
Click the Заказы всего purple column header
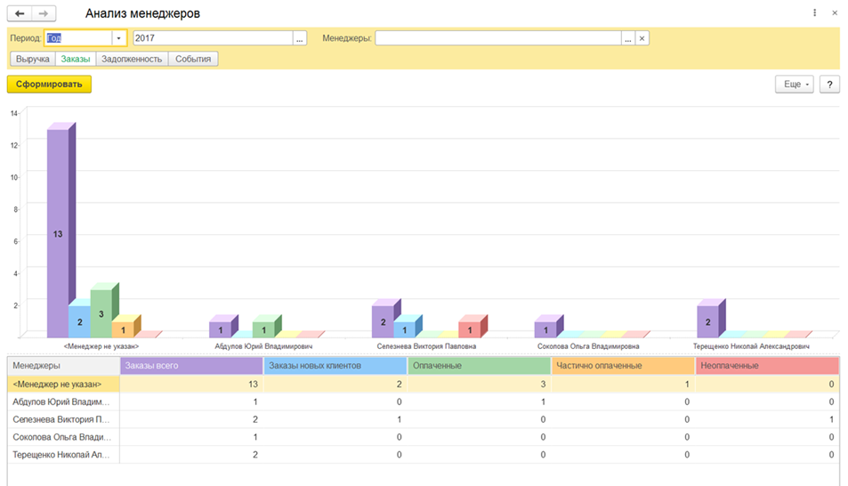[x=191, y=366]
